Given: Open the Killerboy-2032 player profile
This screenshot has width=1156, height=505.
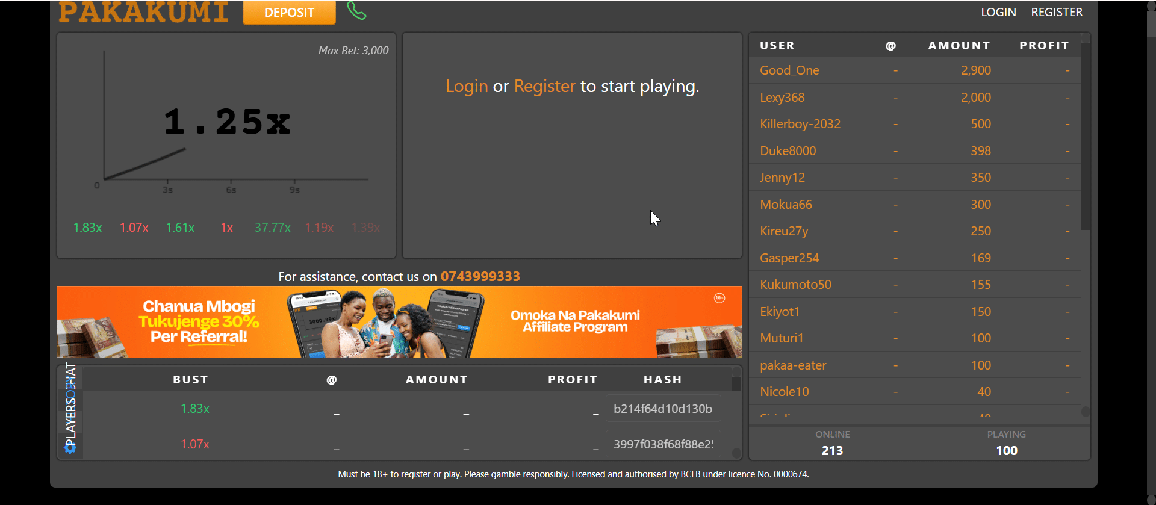Looking at the screenshot, I should click(800, 124).
